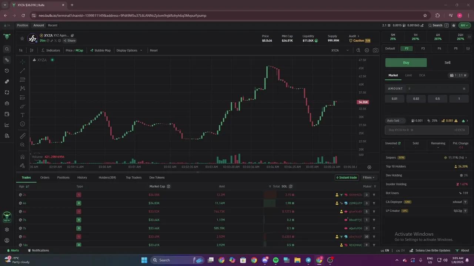
Task: Open Spotify from the taskbar
Action: (276, 260)
